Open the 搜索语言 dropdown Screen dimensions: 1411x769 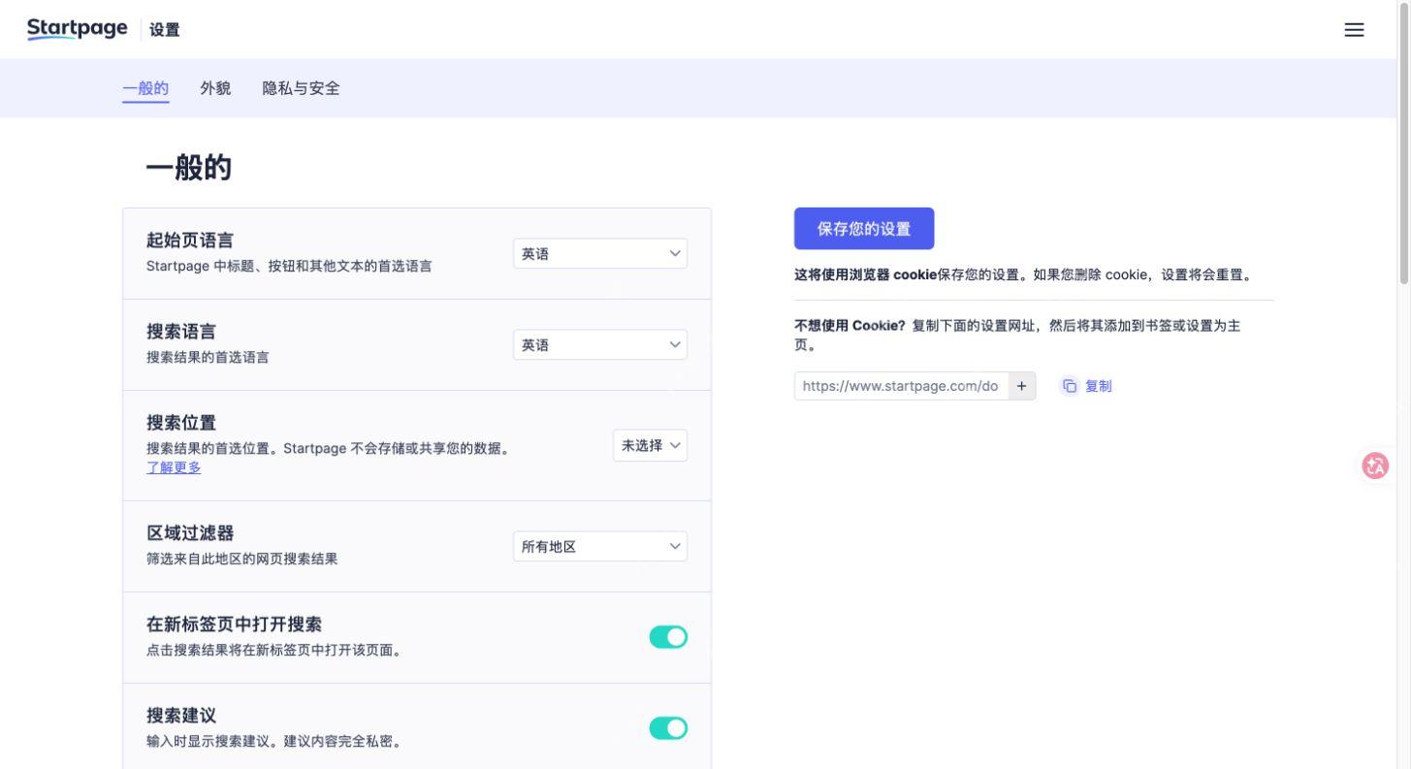(x=600, y=345)
